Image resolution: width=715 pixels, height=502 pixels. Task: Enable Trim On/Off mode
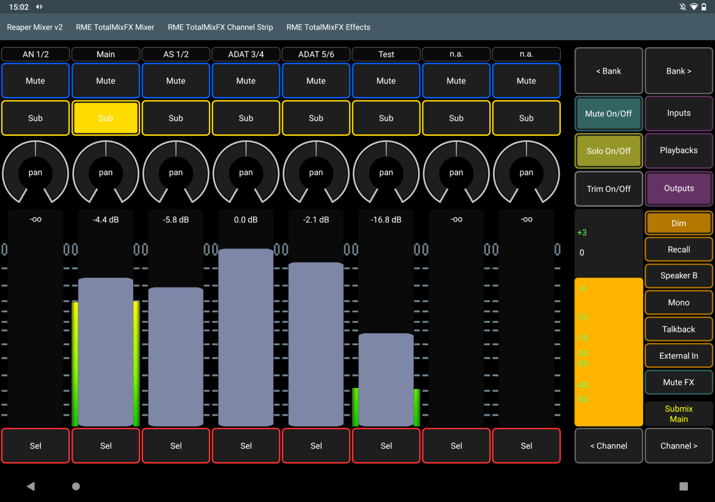click(x=608, y=189)
